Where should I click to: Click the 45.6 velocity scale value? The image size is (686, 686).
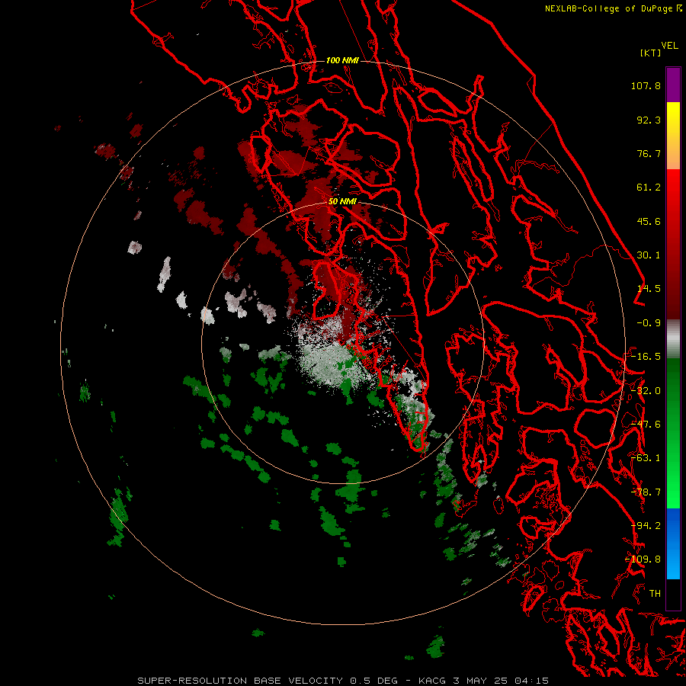click(649, 221)
